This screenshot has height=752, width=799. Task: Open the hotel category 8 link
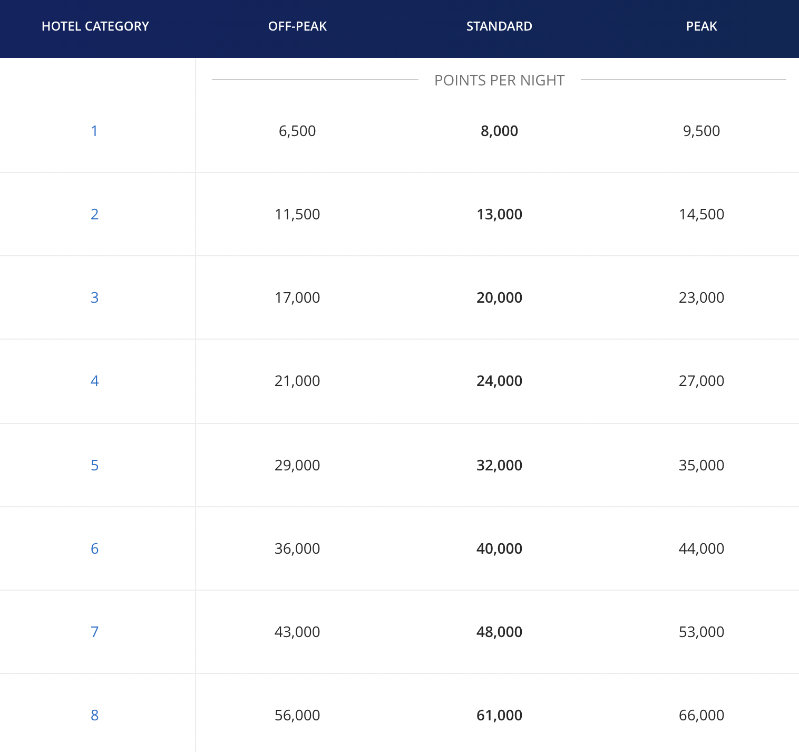pos(94,715)
